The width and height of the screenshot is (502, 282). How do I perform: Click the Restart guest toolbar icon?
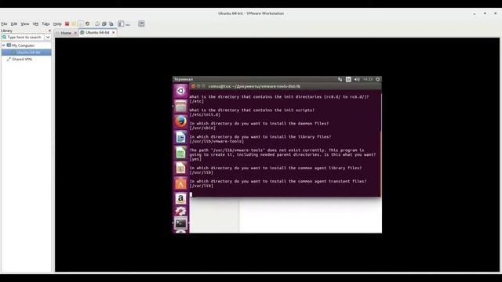click(x=87, y=24)
